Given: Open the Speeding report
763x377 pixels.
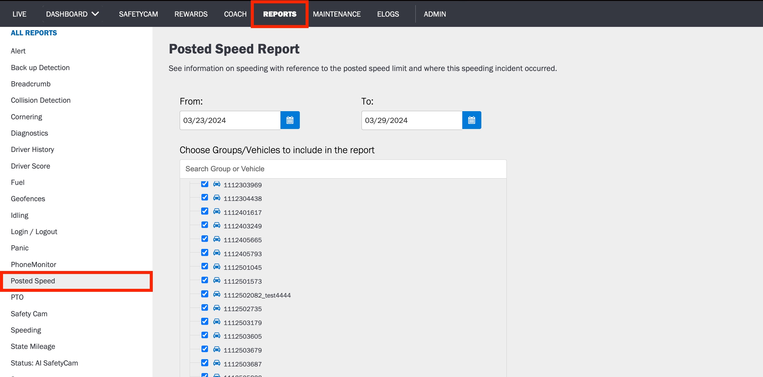Looking at the screenshot, I should pyautogui.click(x=26, y=330).
